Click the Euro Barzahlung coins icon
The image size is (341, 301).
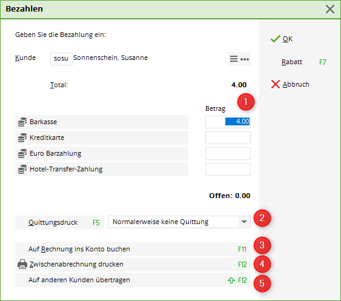point(22,154)
